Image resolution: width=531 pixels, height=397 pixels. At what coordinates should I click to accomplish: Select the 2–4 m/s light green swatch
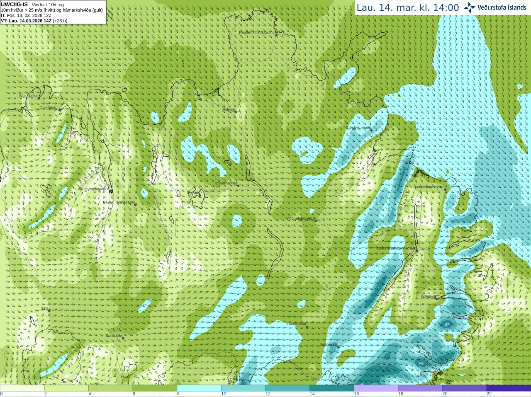(x=66, y=388)
